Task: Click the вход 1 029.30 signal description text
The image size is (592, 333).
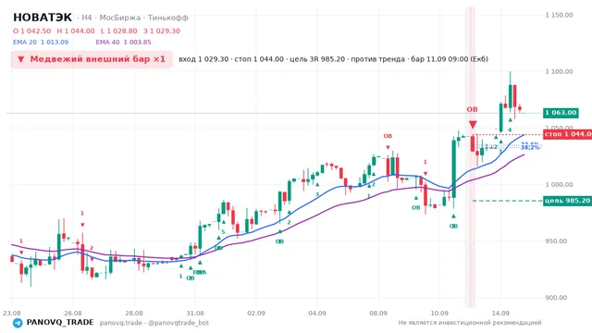Action: 333,59
